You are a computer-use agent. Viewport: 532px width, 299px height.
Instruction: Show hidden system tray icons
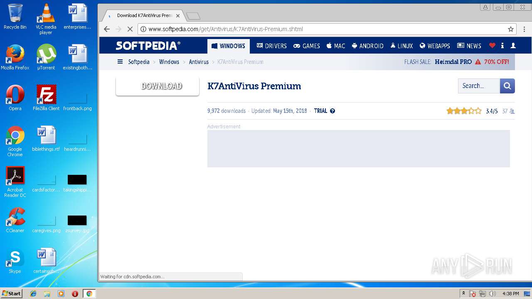[463, 294]
